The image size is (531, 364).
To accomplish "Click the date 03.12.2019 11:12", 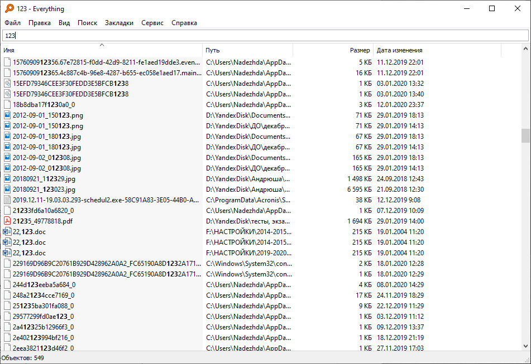I will [x=400, y=317].
